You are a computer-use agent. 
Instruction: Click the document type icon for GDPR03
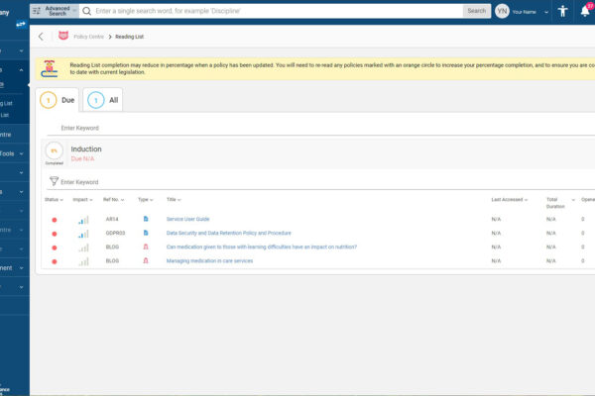pyautogui.click(x=146, y=233)
